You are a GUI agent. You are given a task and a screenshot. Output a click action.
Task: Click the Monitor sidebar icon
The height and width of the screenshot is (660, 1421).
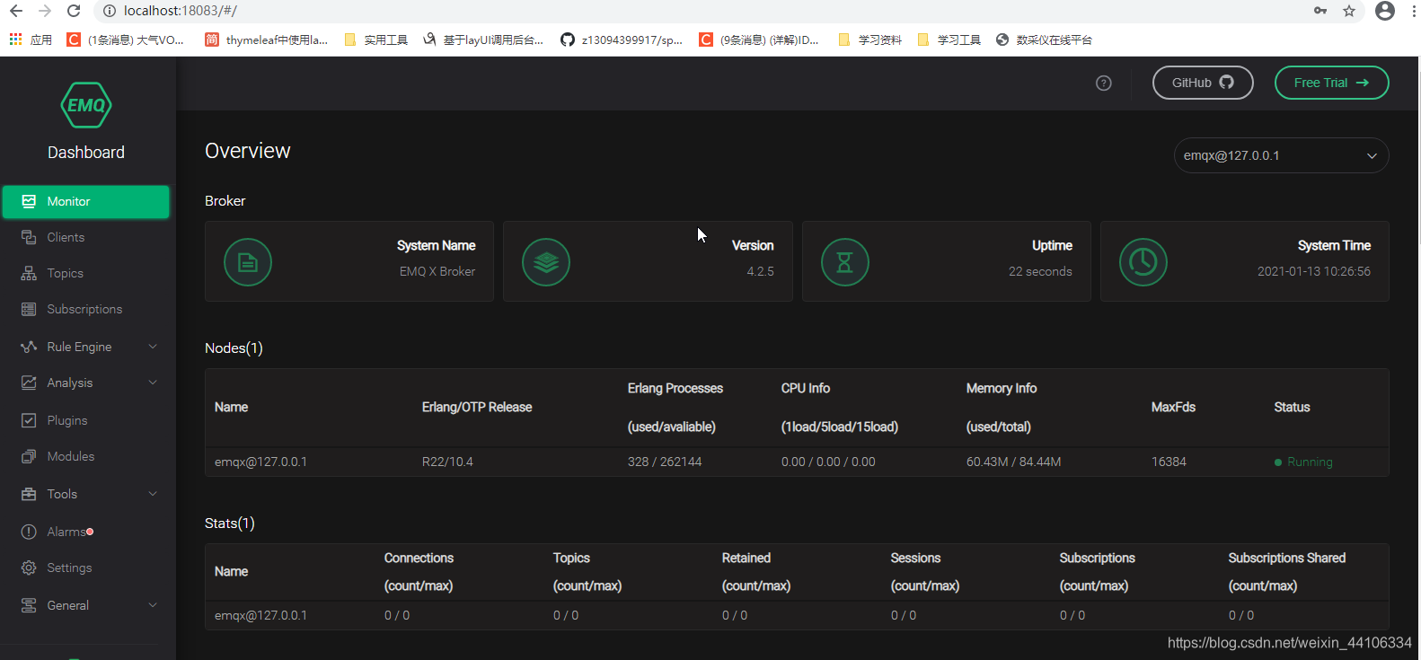pyautogui.click(x=29, y=201)
